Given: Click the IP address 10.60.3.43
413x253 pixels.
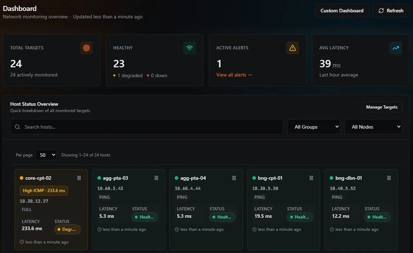Looking at the screenshot, I should point(110,188).
